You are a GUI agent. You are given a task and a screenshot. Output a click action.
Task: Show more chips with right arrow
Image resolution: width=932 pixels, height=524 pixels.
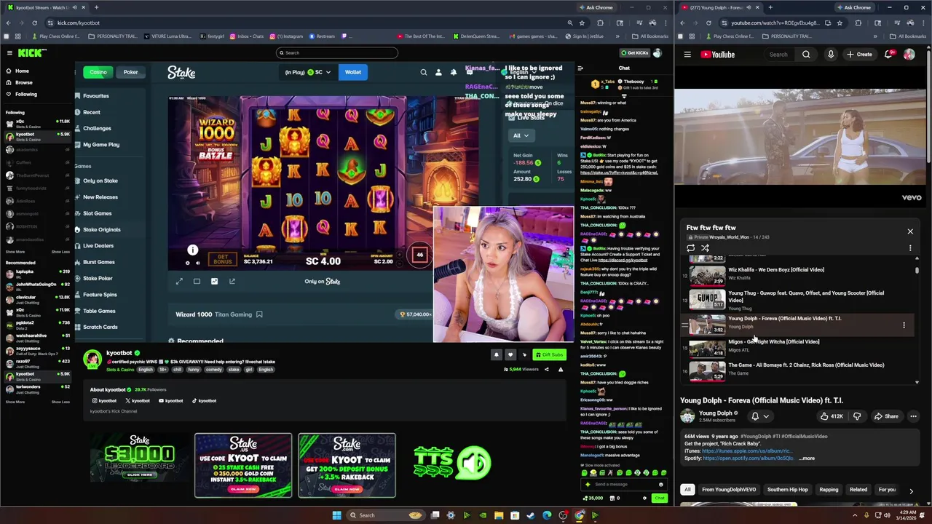911,491
